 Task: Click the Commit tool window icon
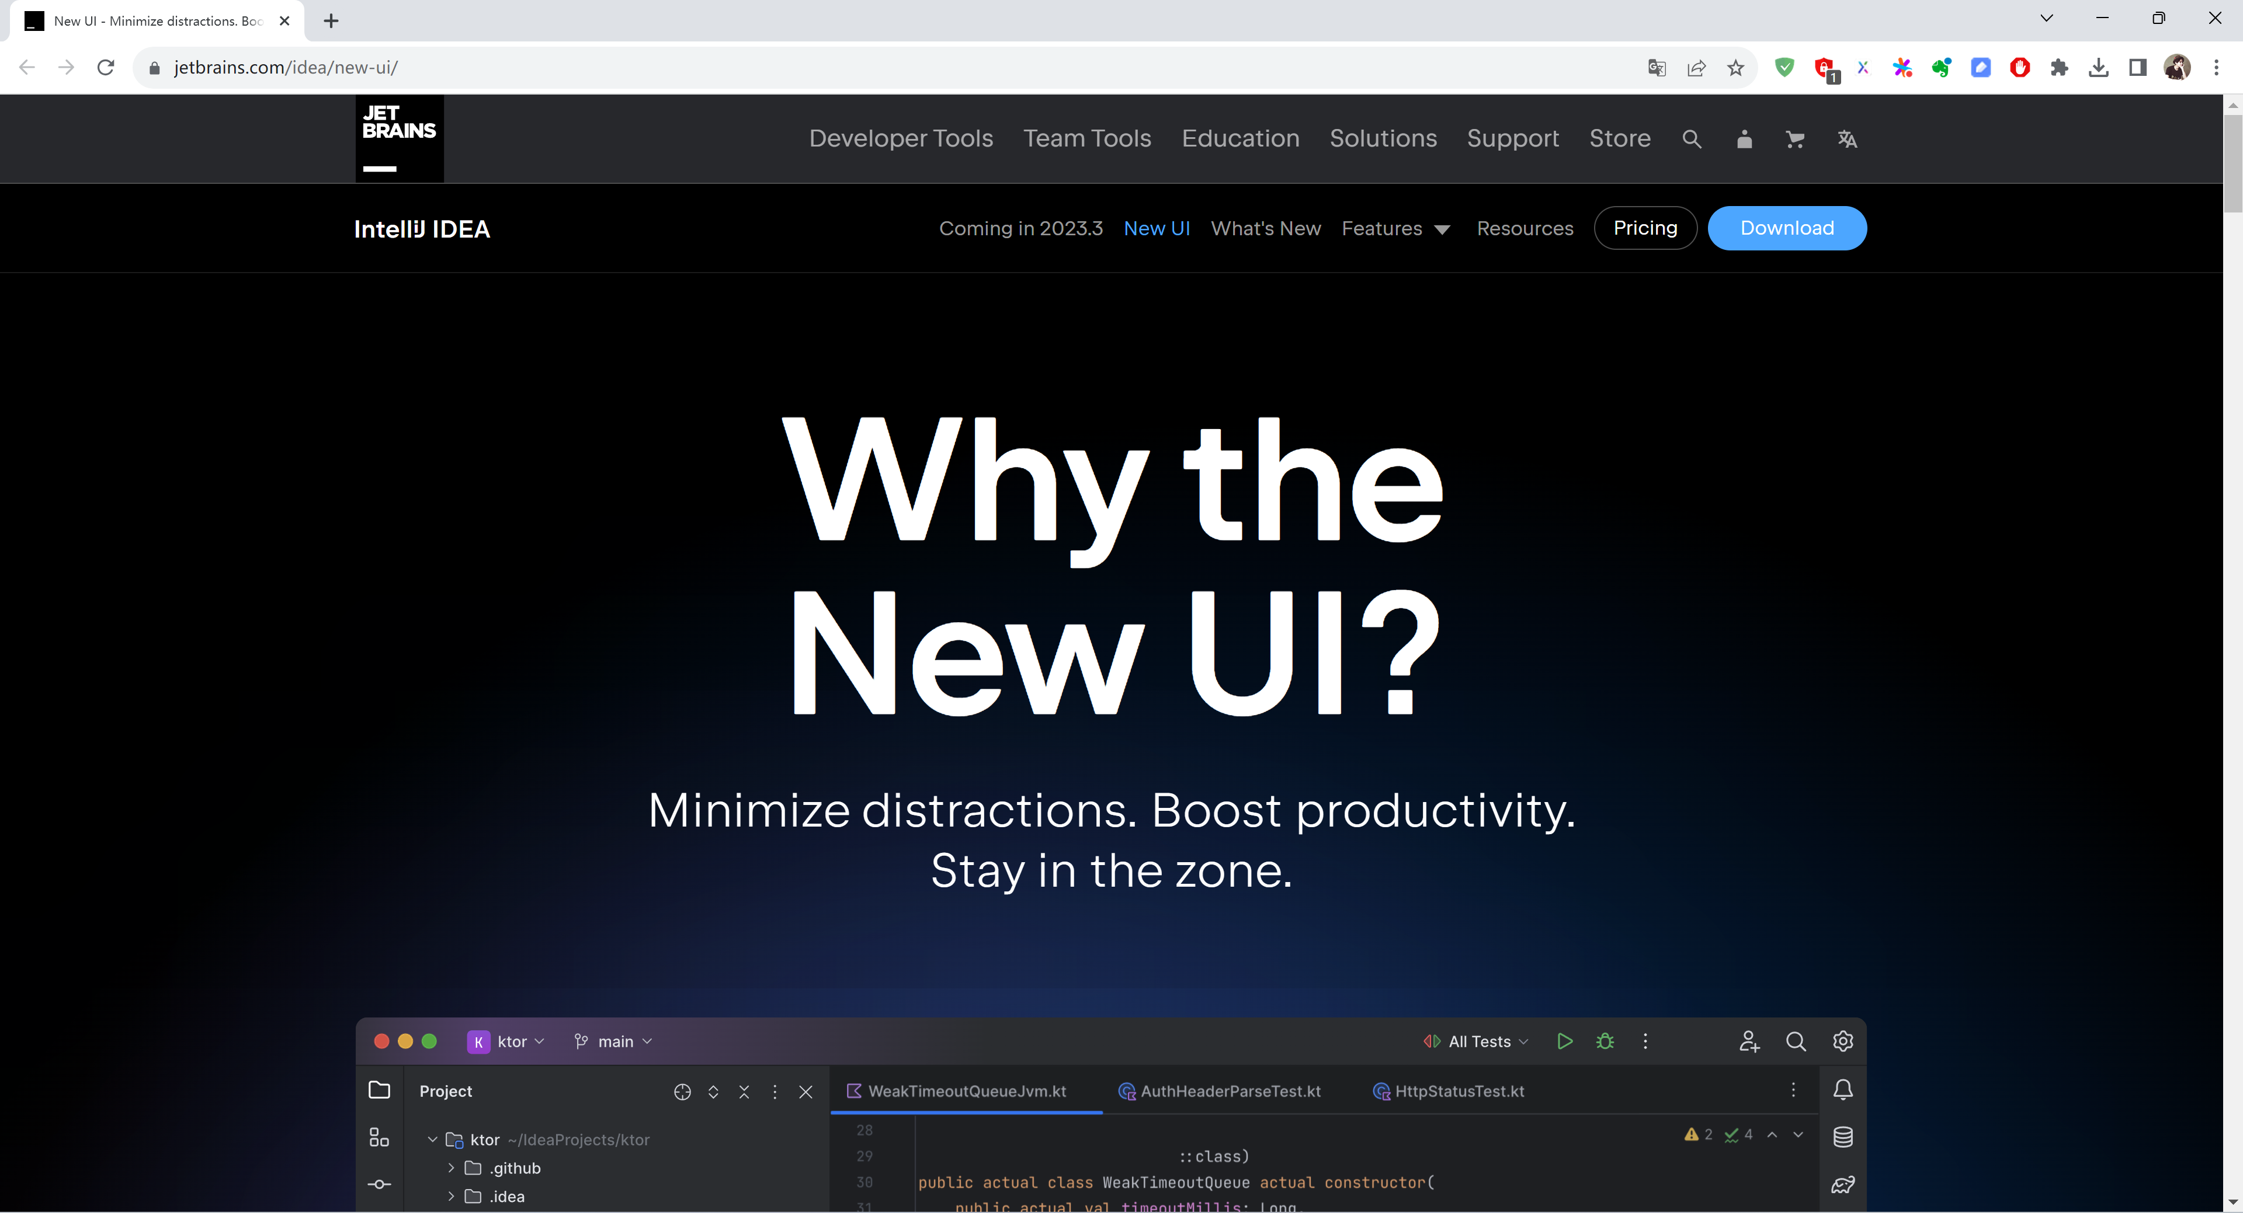380,1185
